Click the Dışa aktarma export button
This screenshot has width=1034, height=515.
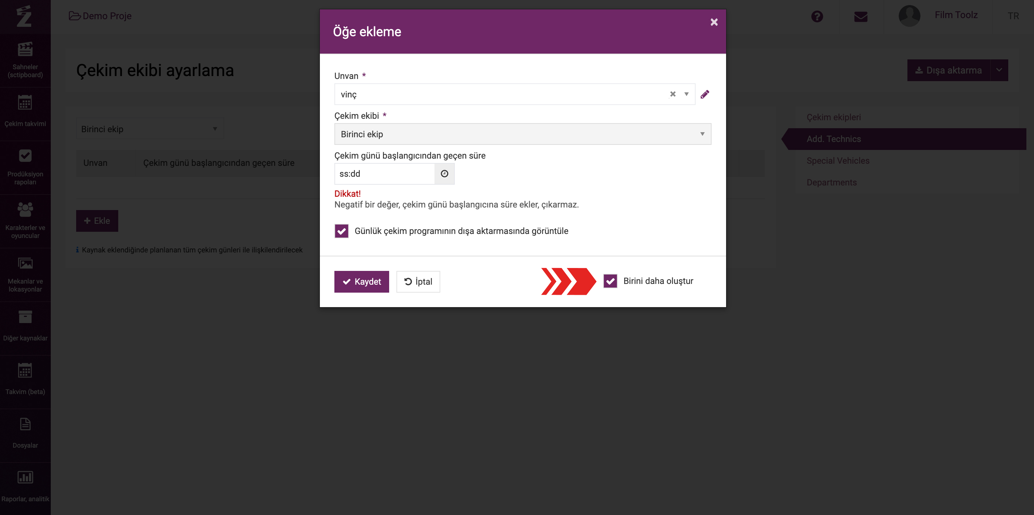point(948,70)
